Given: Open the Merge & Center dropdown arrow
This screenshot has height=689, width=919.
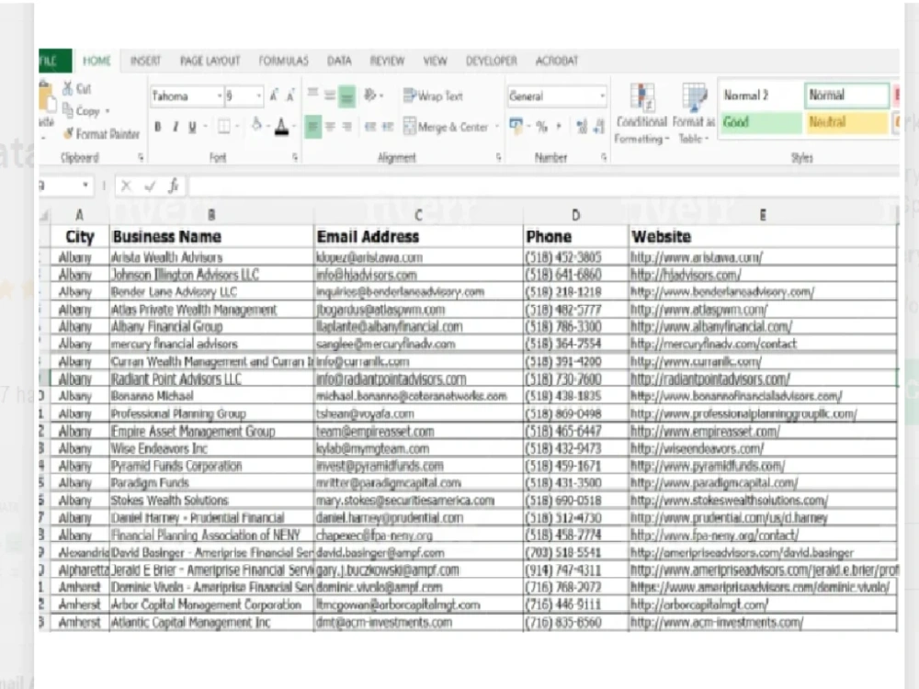Looking at the screenshot, I should pos(497,127).
